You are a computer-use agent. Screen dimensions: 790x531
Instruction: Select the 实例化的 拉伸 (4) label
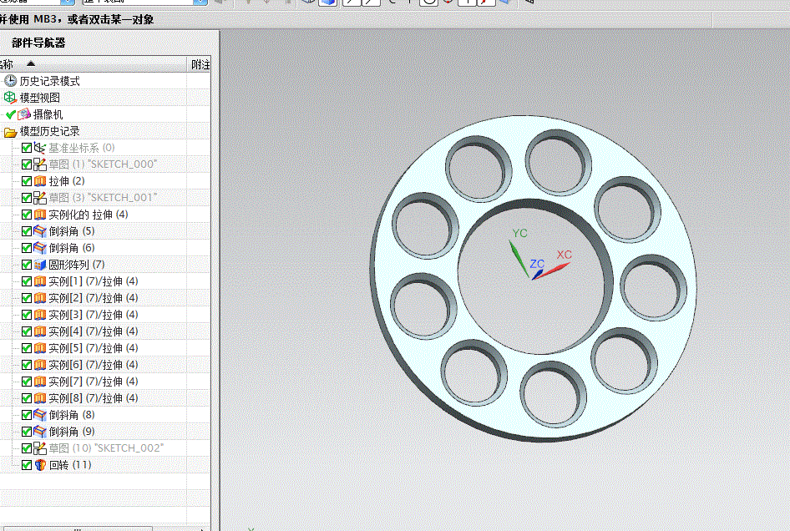[89, 215]
